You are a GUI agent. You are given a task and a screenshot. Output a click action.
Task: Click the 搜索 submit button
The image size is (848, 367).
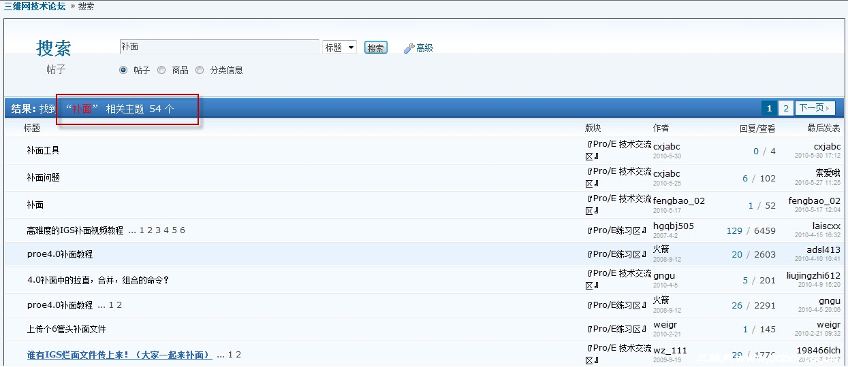click(x=376, y=48)
